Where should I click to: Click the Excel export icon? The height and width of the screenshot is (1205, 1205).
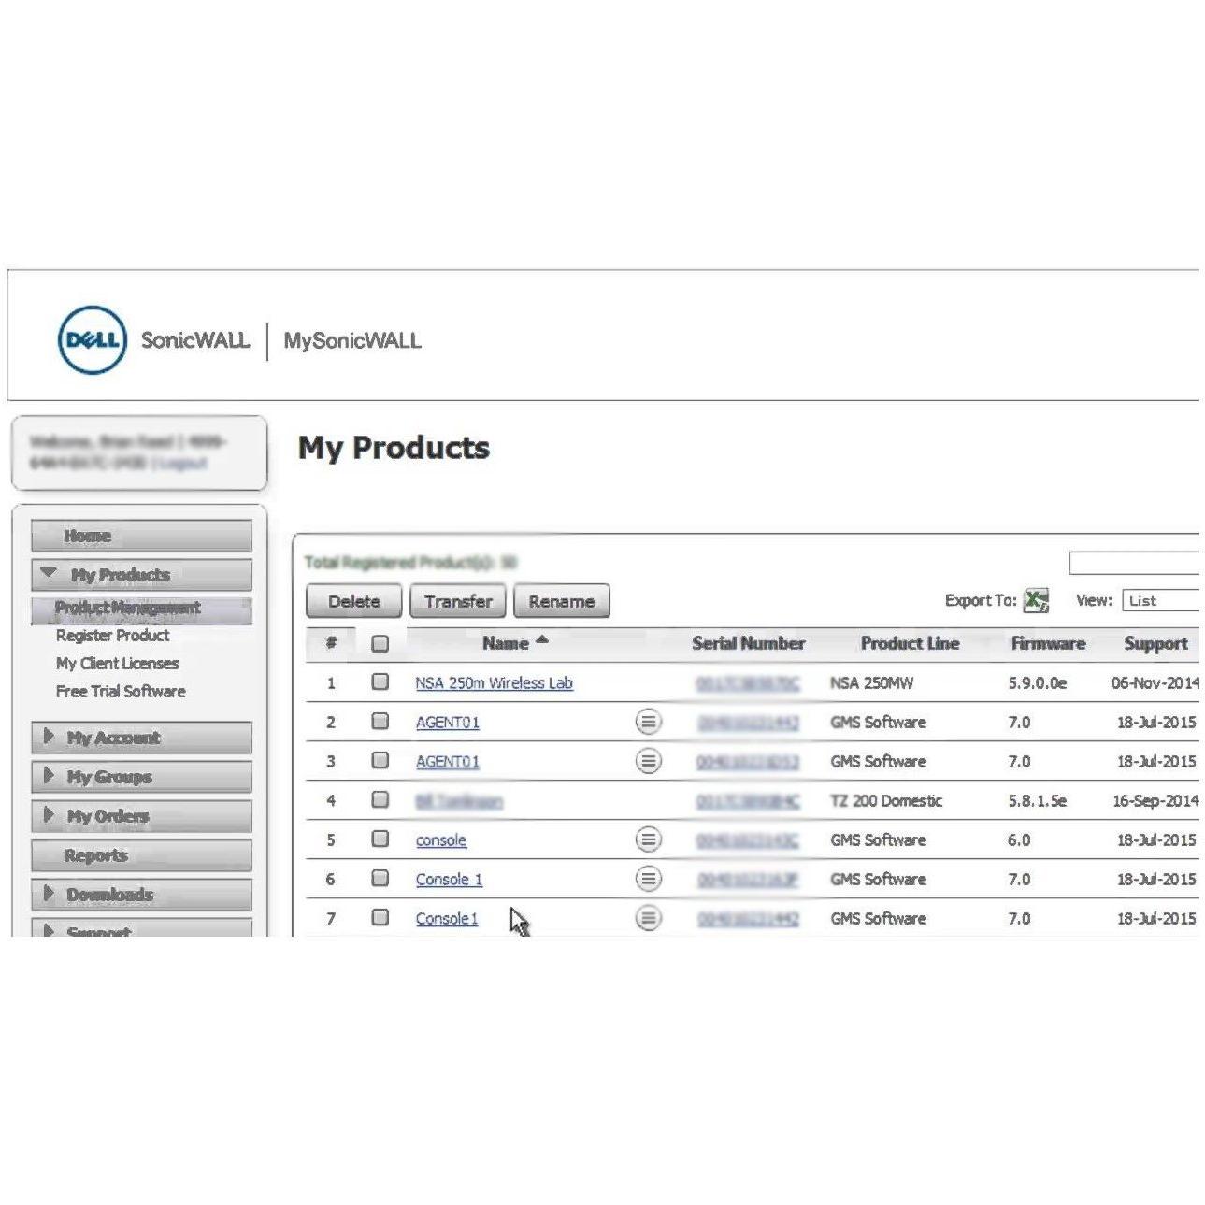pos(1036,600)
